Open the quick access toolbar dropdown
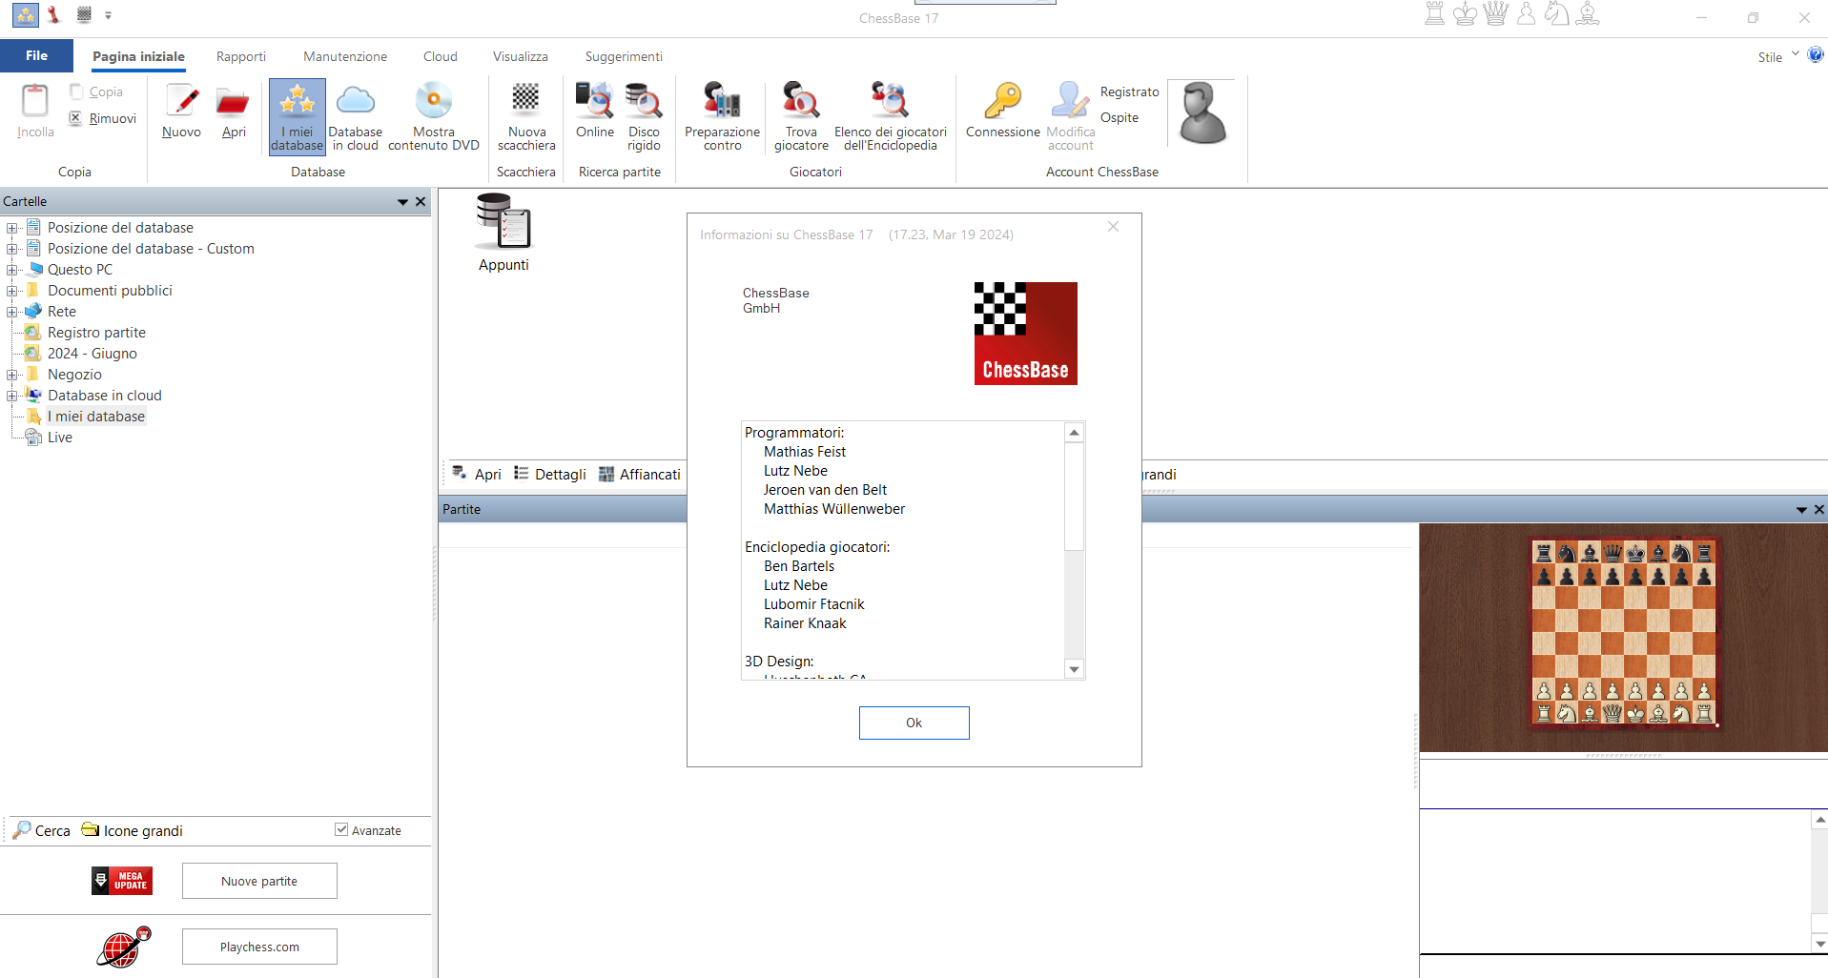Screen dimensions: 1828x978 pos(108,15)
